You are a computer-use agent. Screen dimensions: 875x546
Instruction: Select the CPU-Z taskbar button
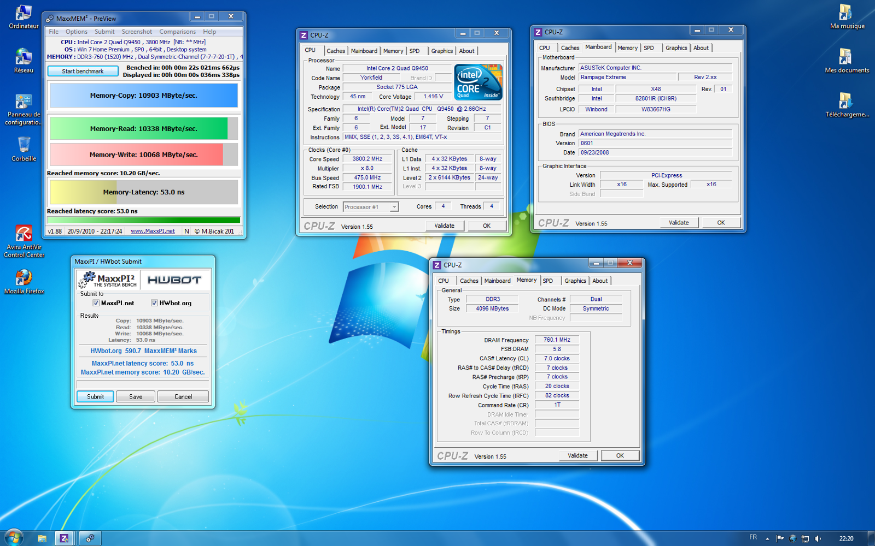point(64,538)
